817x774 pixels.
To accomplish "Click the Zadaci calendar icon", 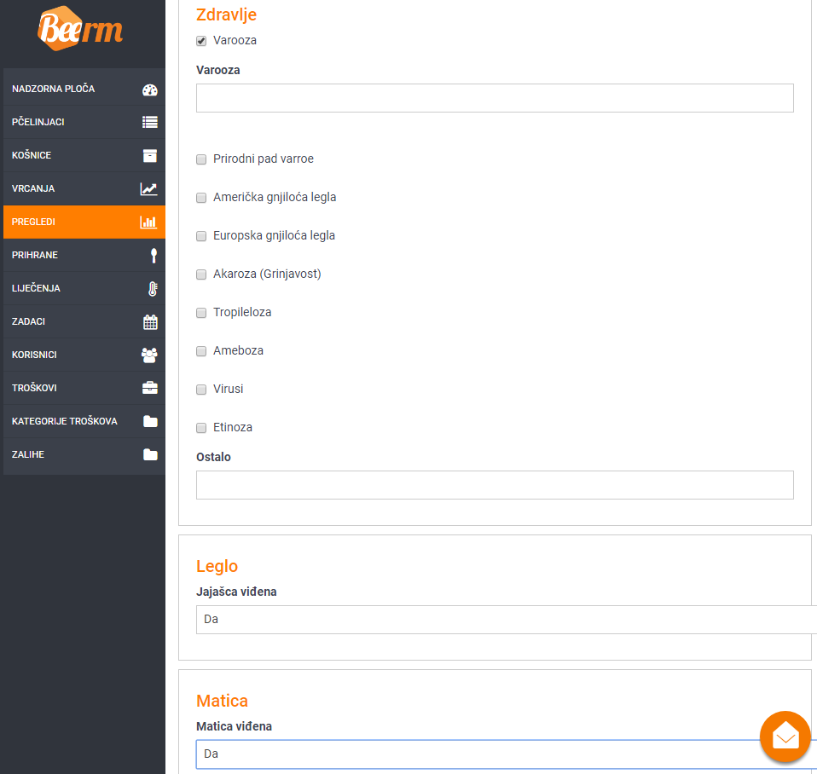I will [150, 322].
